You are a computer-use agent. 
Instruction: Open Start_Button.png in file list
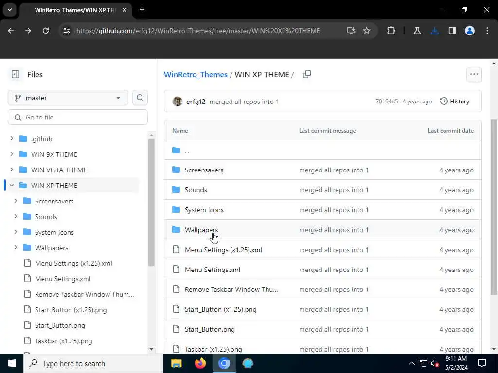tap(210, 330)
